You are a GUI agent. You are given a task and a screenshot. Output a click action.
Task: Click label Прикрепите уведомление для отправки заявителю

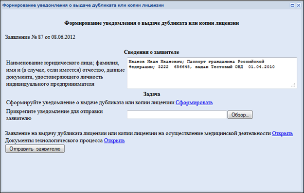[x=54, y=115]
